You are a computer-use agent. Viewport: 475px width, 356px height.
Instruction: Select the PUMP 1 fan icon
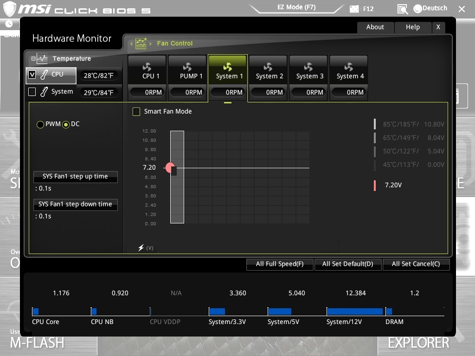187,67
